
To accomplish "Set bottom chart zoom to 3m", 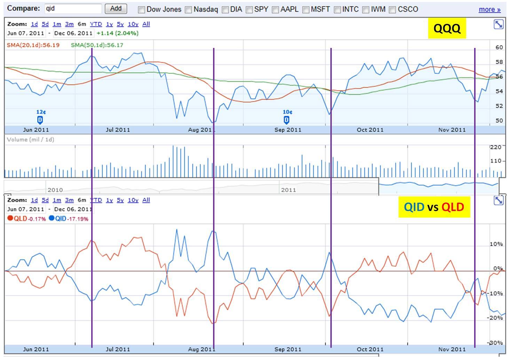I will pos(69,200).
